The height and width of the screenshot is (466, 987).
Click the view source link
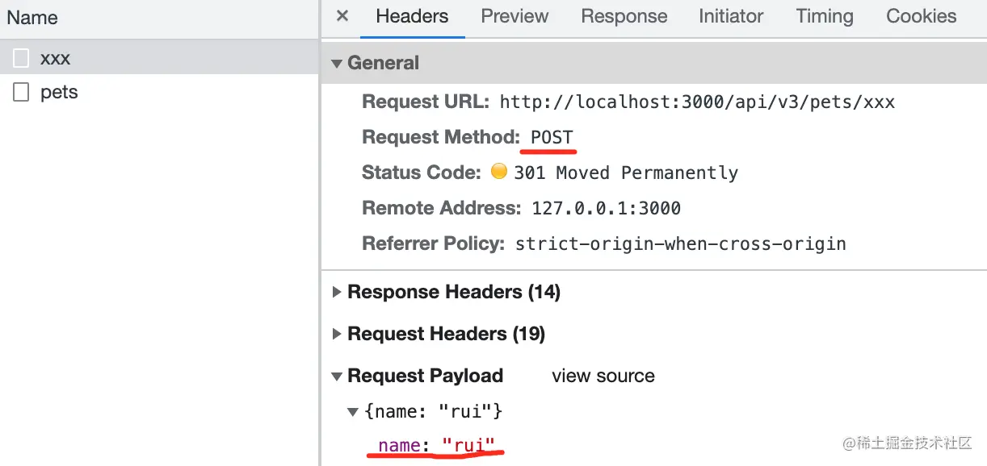(603, 376)
